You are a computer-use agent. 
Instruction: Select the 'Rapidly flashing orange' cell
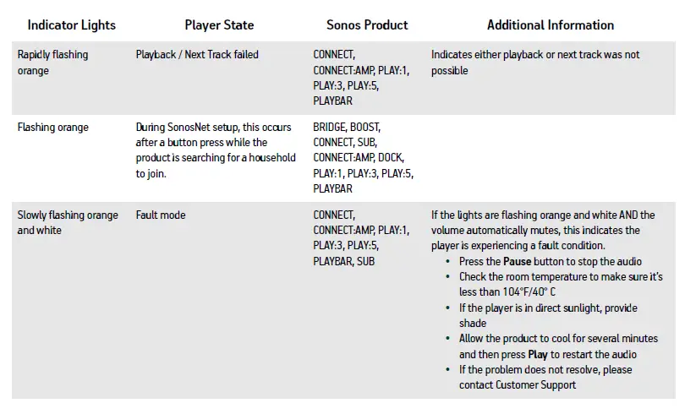pyautogui.click(x=52, y=63)
